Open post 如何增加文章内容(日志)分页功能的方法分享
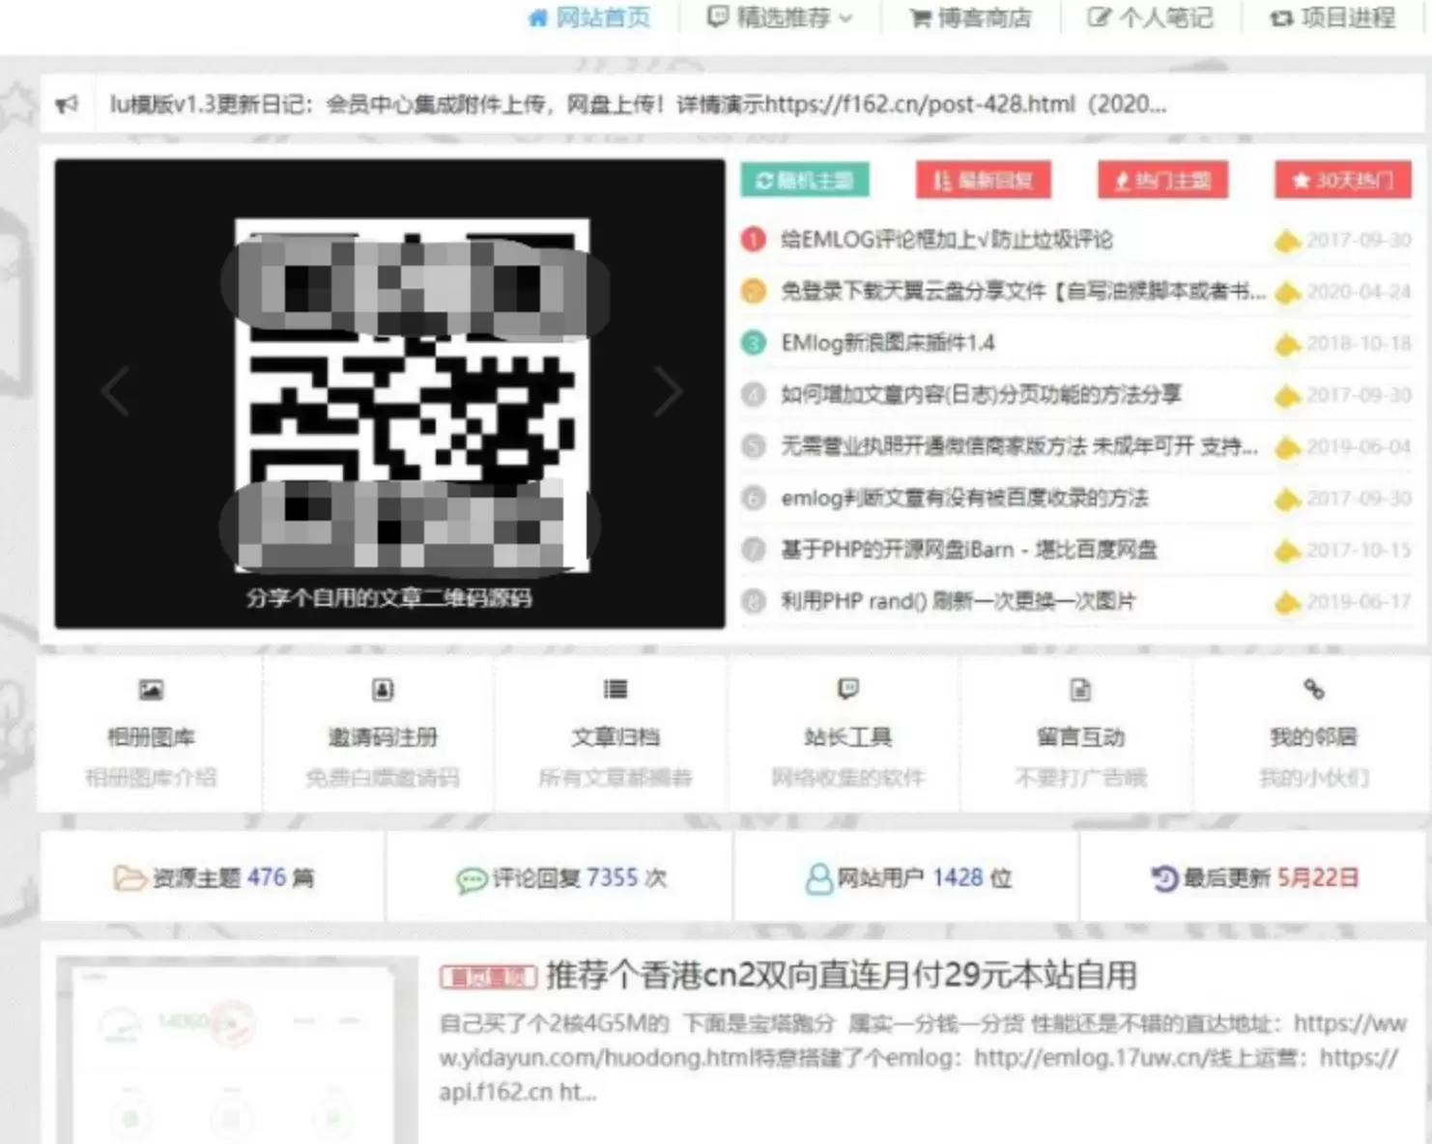The height and width of the screenshot is (1144, 1432). click(981, 394)
